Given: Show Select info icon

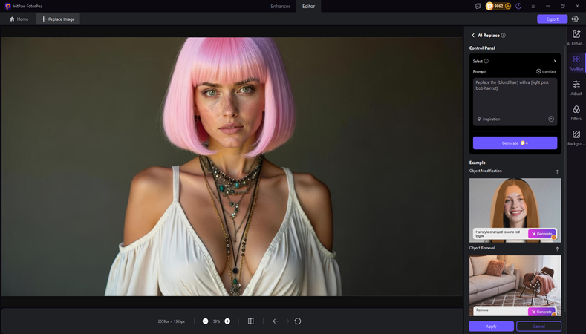Looking at the screenshot, I should point(486,62).
